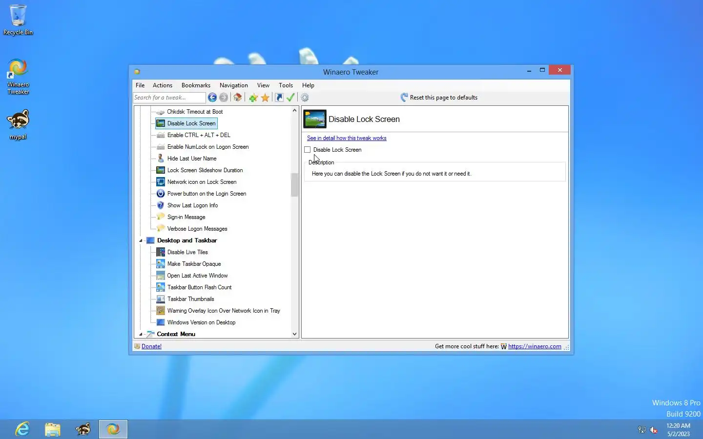Click the Donate! link
Viewport: 703px width, 439px height.
[x=151, y=346]
